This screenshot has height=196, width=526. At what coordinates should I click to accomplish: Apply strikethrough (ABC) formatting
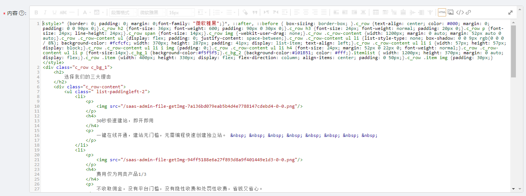(63, 12)
